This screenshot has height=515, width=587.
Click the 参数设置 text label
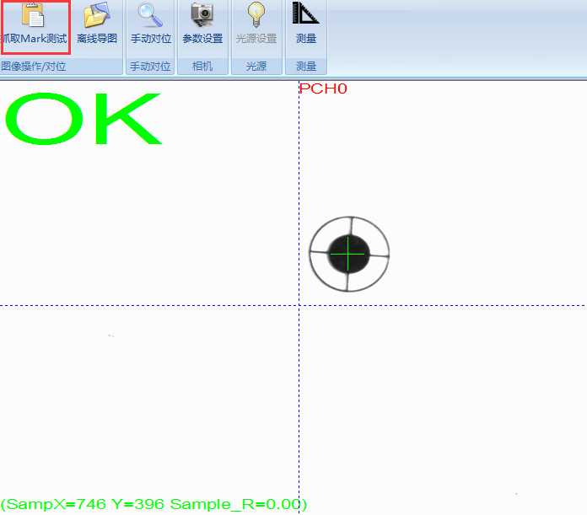coord(202,39)
